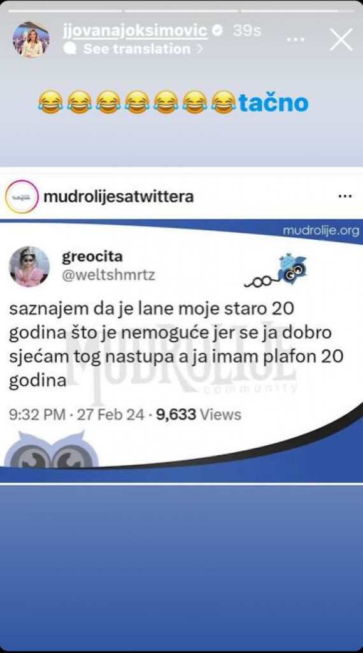The image size is (363, 653).
Task: Tap jjovanajoksimovic profile picture
Action: [x=31, y=40]
